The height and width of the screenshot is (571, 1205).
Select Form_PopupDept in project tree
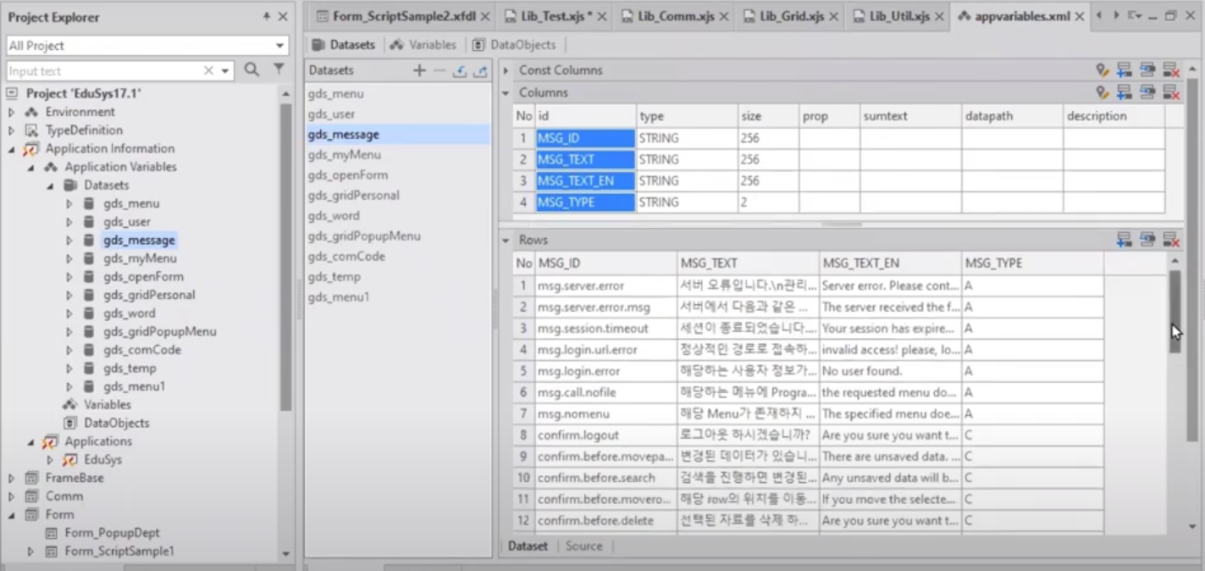(112, 533)
